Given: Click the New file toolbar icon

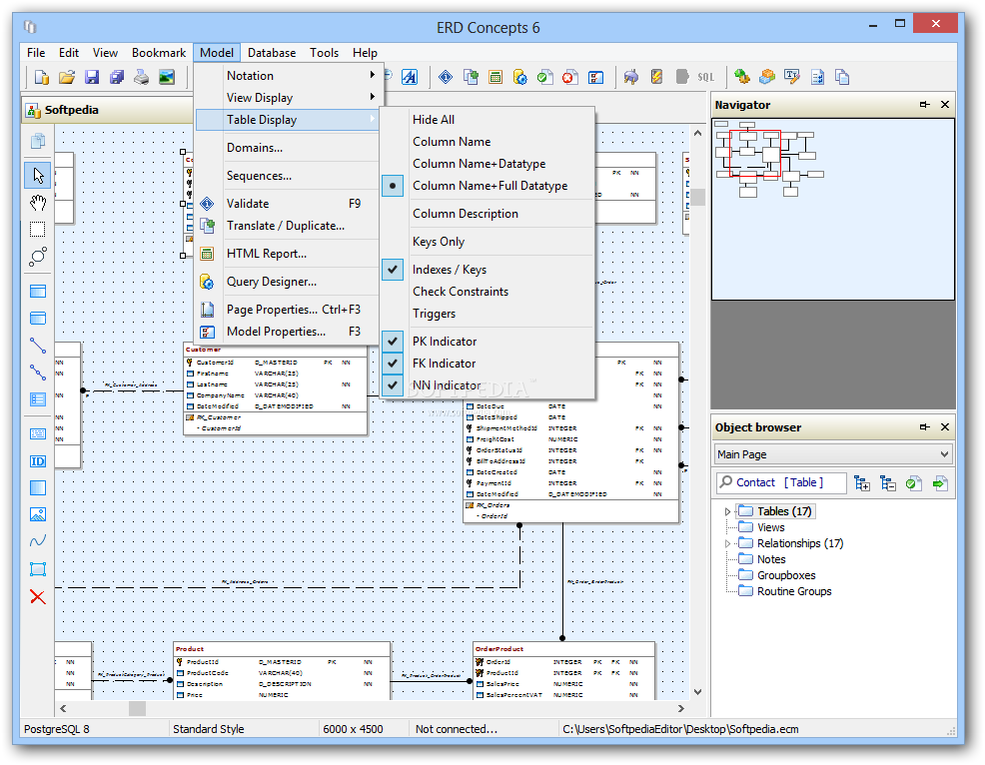Looking at the screenshot, I should coord(42,77).
